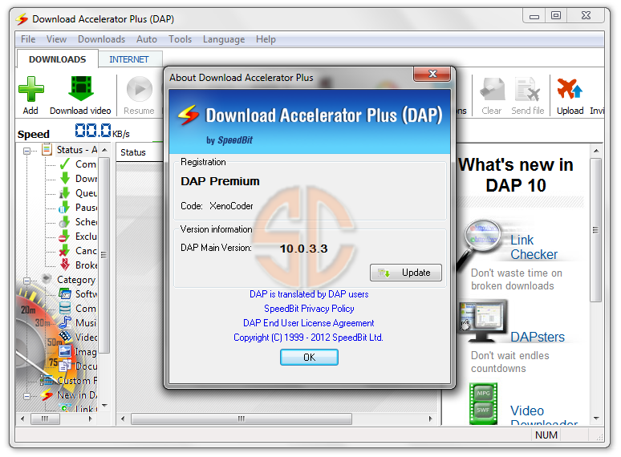Viewport: 621px width, 457px height.
Task: Click the What's new panel scrollbar thumb
Action: point(595,230)
